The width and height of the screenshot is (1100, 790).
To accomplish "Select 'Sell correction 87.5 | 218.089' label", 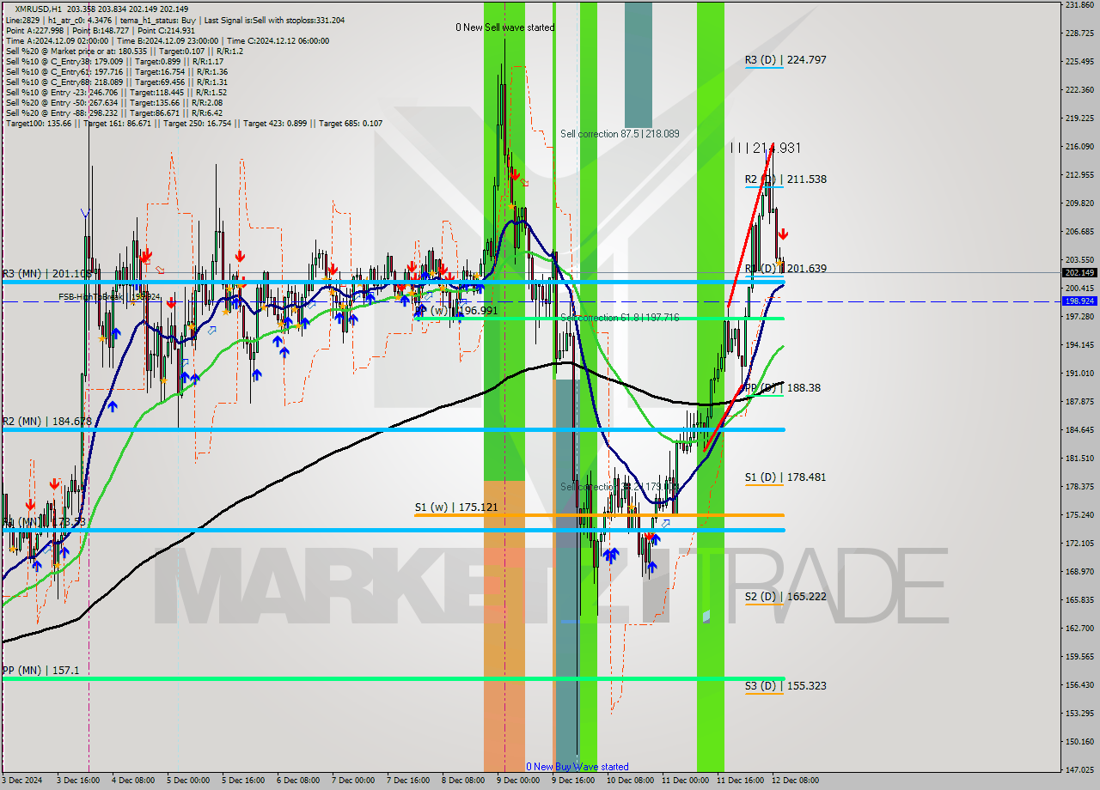I will pyautogui.click(x=620, y=134).
